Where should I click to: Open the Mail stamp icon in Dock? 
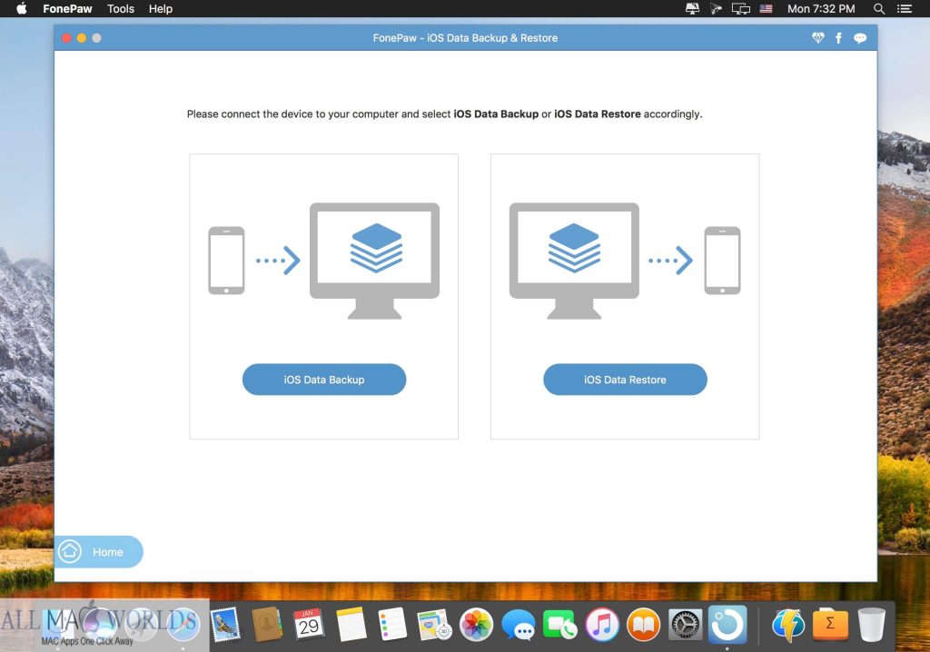point(225,625)
